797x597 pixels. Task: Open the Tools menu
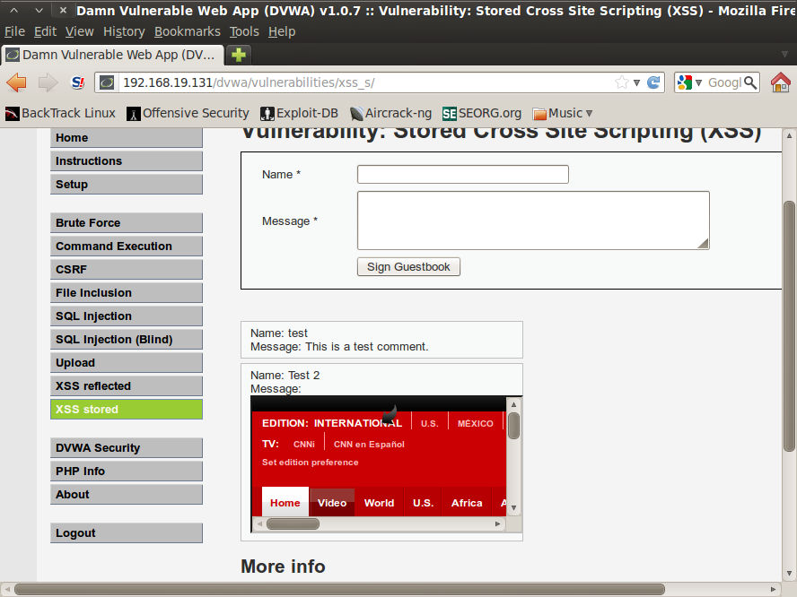point(244,31)
